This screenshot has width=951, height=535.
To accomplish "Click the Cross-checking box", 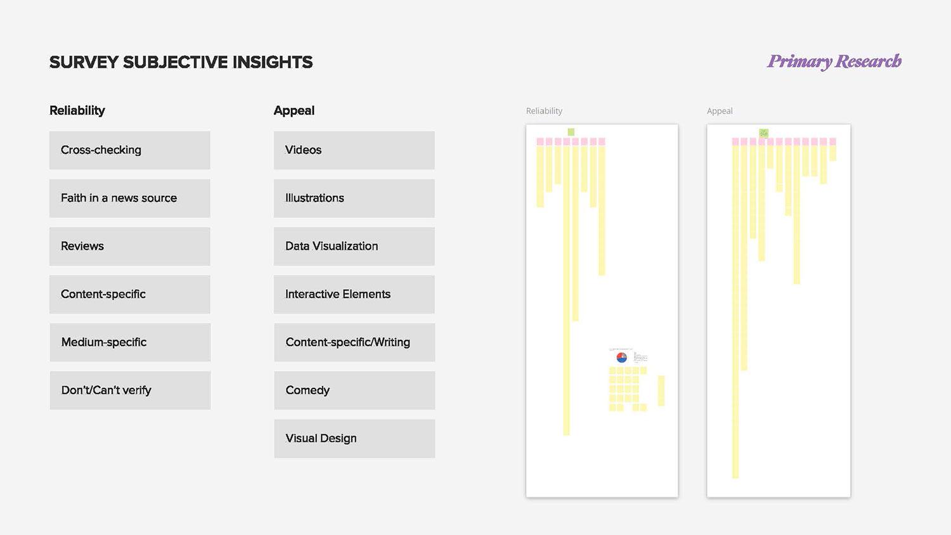I will [129, 150].
